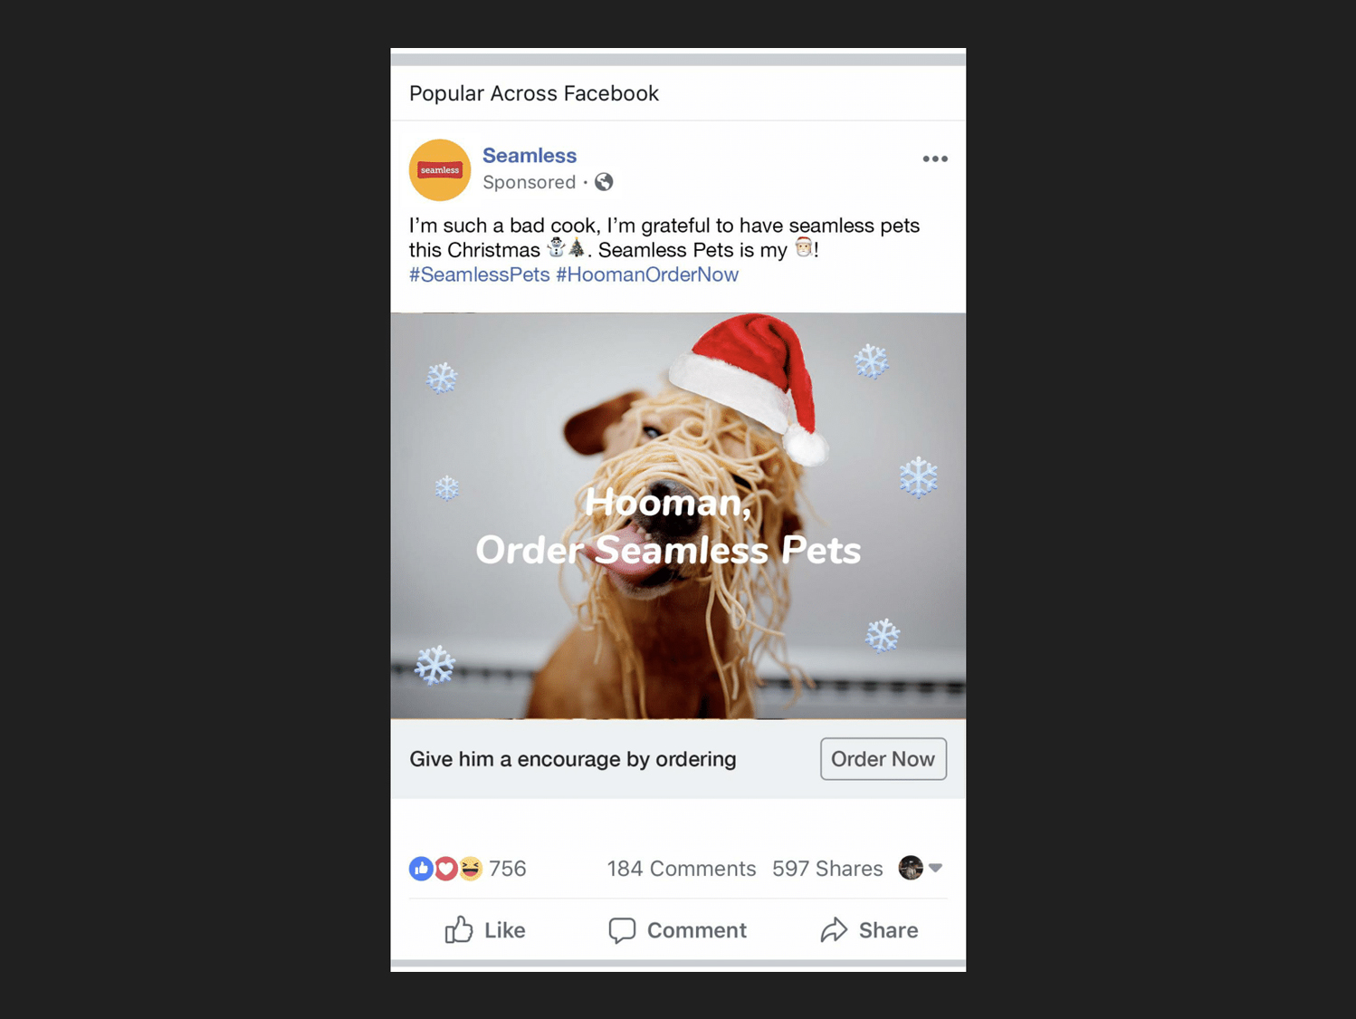1356x1019 pixels.
Task: Open the #SeamlessPets hashtag
Action: point(479,274)
